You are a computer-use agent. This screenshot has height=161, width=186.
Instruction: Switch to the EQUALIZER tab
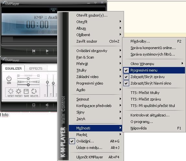coord(13,68)
